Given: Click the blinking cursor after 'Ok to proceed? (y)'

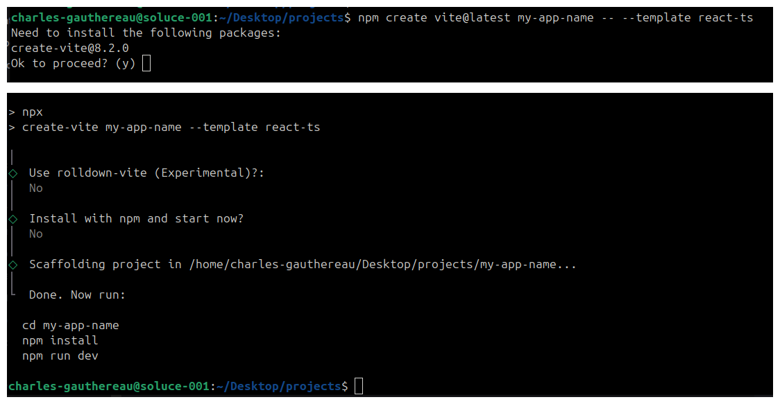Looking at the screenshot, I should click(146, 62).
